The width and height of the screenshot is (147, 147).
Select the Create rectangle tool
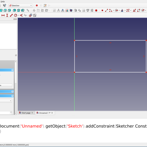pyautogui.click(x=139, y=10)
